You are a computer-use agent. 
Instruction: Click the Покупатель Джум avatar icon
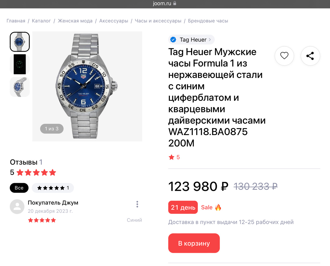pos(17,206)
